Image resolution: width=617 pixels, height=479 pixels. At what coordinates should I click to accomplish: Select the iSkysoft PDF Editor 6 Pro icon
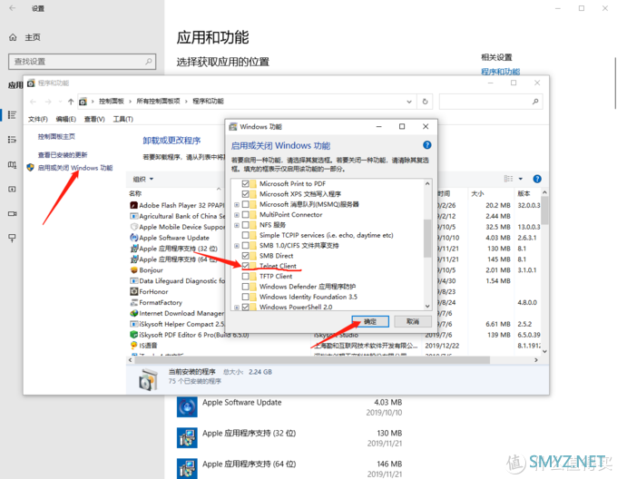[133, 335]
